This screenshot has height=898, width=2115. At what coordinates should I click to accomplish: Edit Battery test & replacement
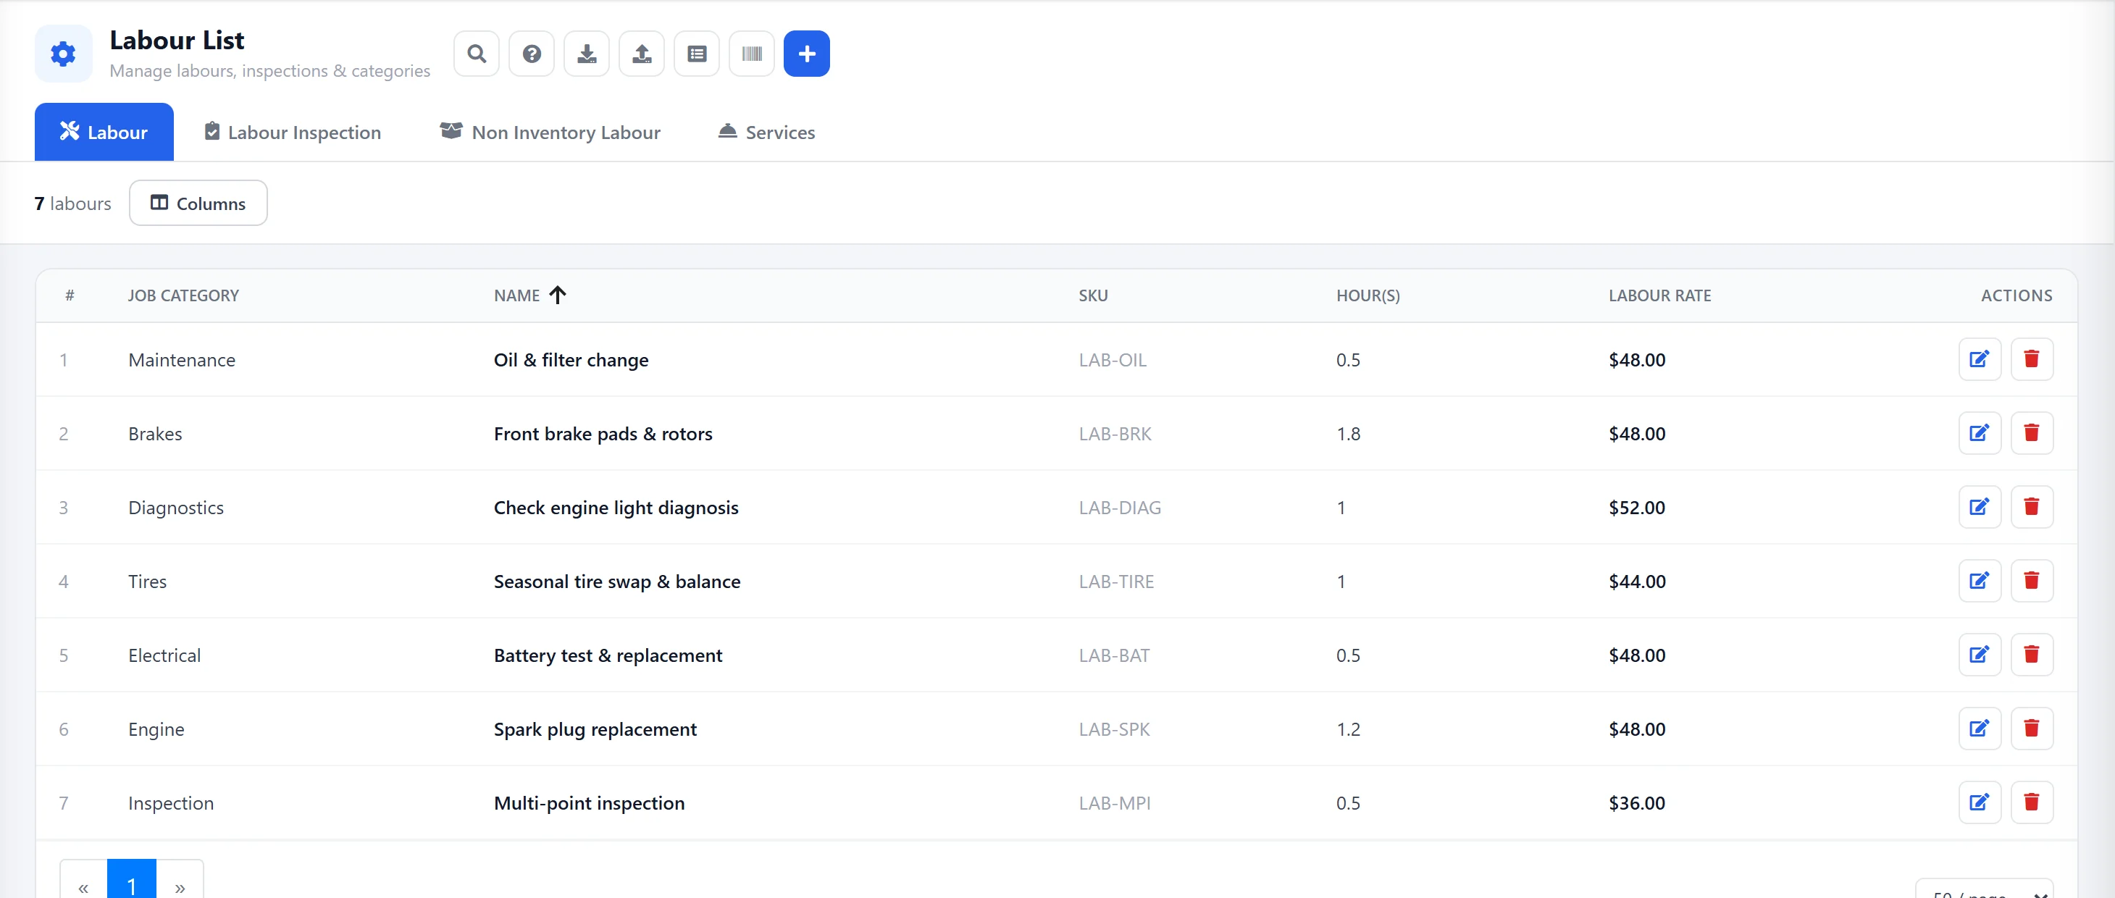pos(1980,654)
